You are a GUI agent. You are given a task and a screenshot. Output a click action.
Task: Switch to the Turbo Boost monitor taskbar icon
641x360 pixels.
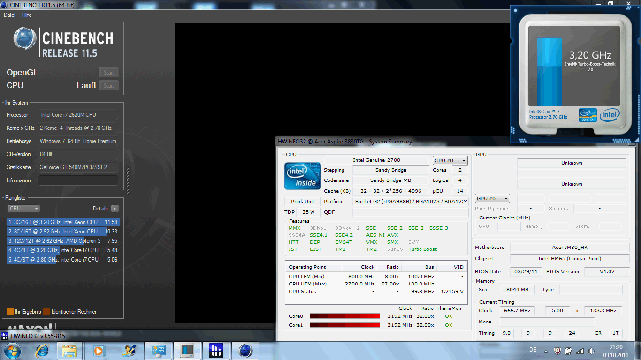pos(187,350)
